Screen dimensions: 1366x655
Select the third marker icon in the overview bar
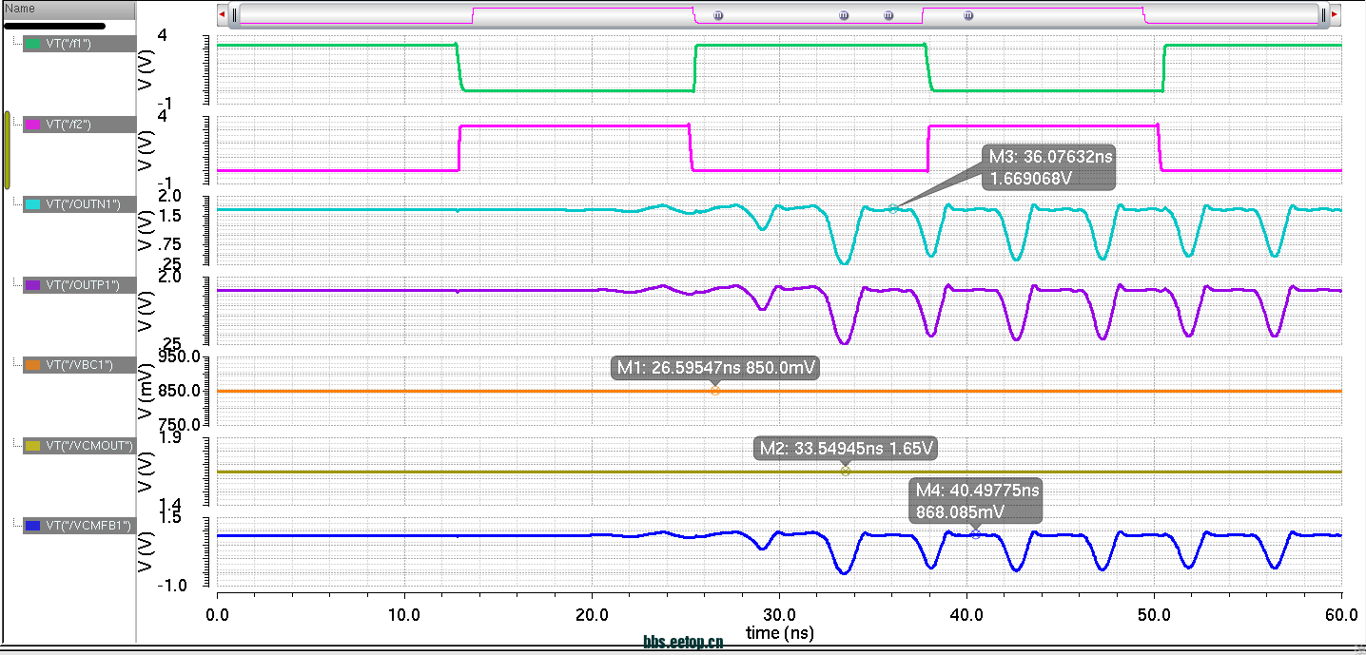(888, 15)
